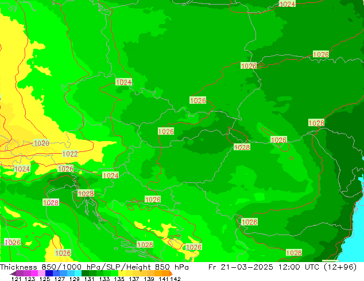Click the 1020 isobar label
This screenshot has height=281, width=364.
[x=41, y=143]
